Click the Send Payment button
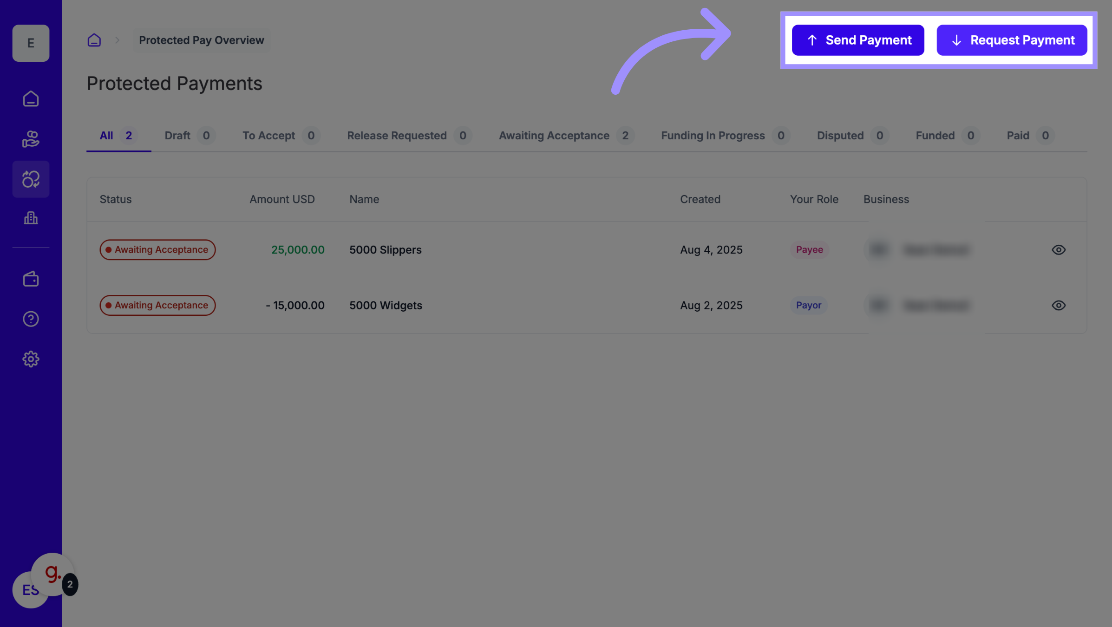1112x627 pixels. pos(857,40)
